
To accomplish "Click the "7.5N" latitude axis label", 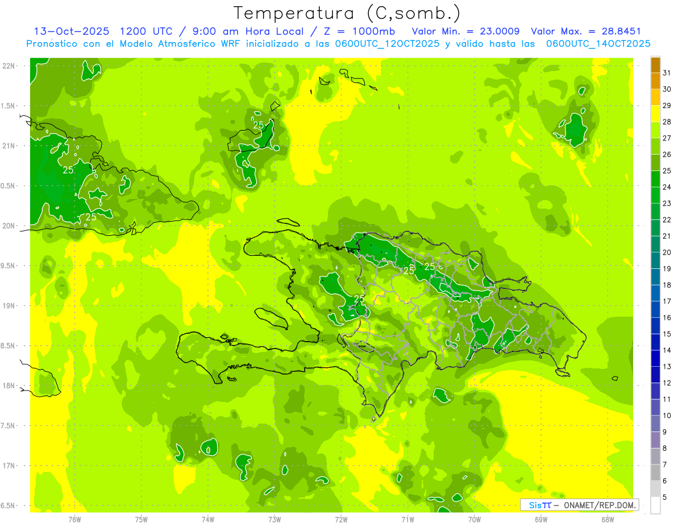I will (x=9, y=426).
